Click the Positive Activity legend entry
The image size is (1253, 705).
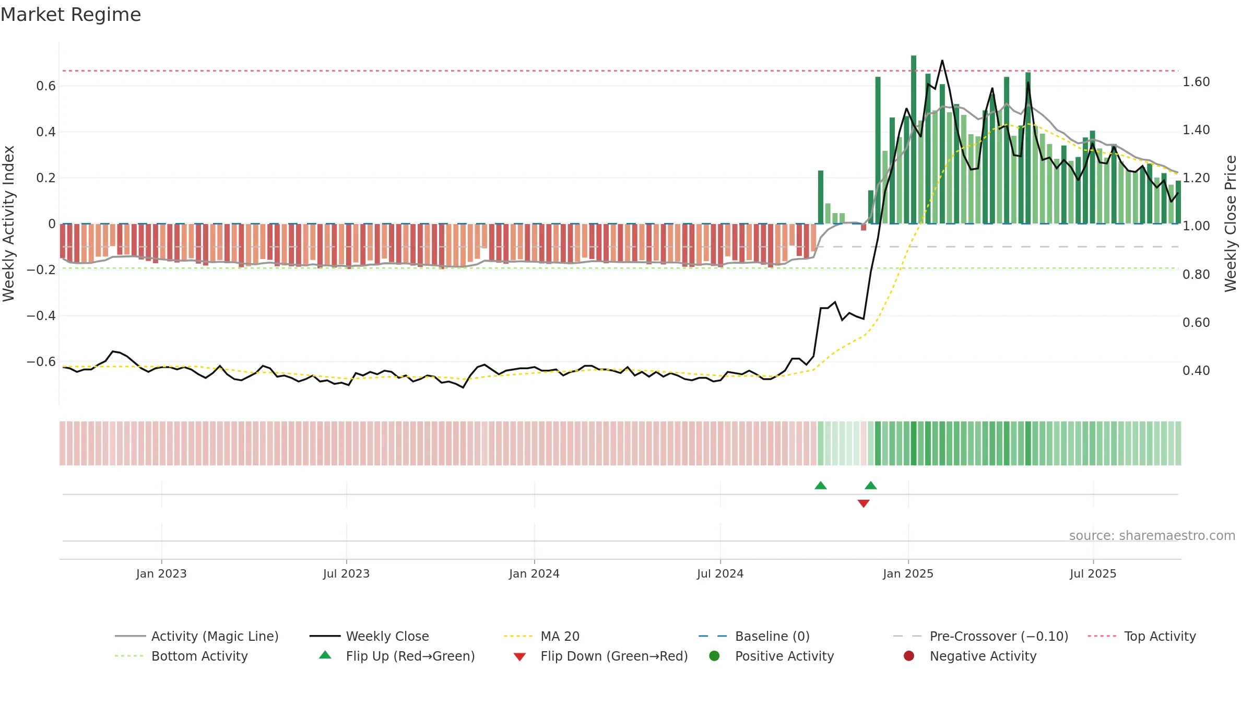point(771,656)
